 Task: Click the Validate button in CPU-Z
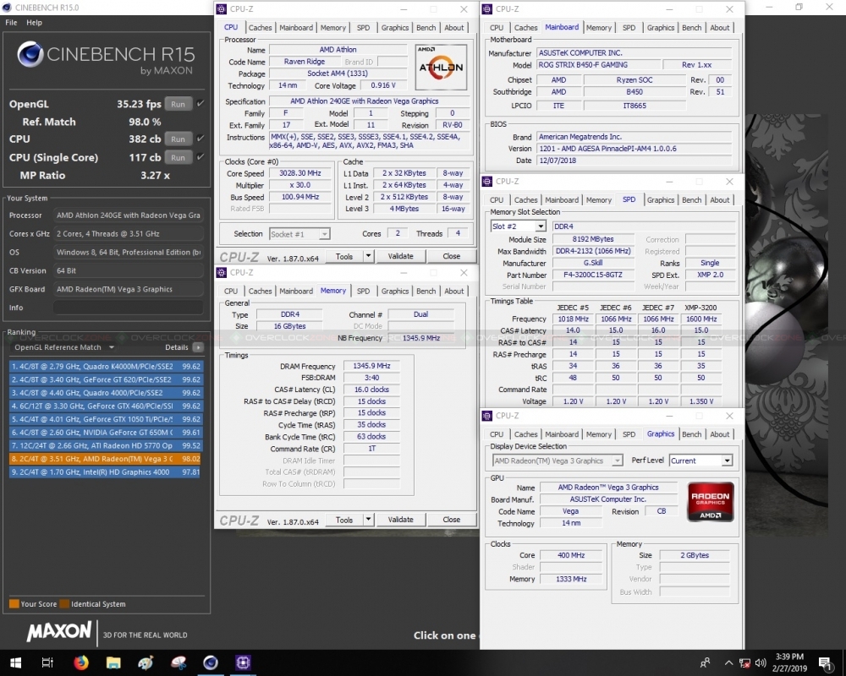click(x=402, y=255)
